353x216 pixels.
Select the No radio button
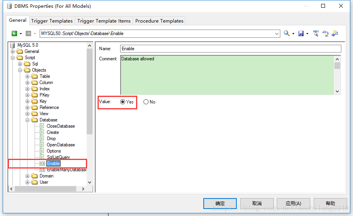pyautogui.click(x=146, y=102)
